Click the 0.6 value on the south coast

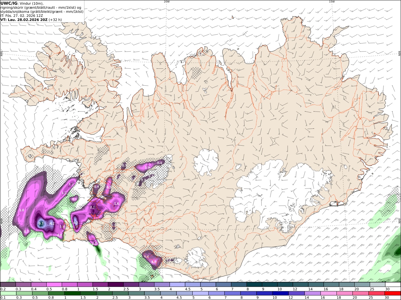(154, 262)
